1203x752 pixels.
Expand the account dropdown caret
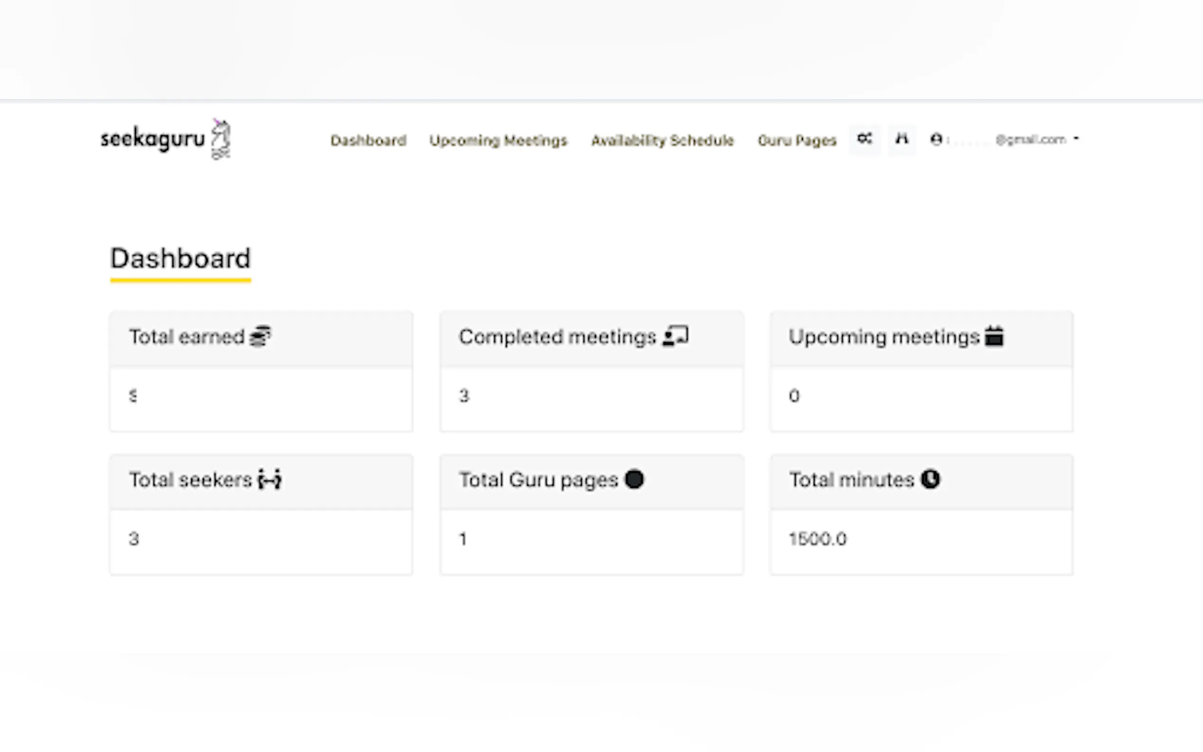point(1076,139)
